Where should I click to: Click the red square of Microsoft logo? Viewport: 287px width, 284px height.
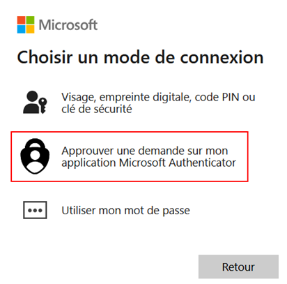tap(22, 20)
